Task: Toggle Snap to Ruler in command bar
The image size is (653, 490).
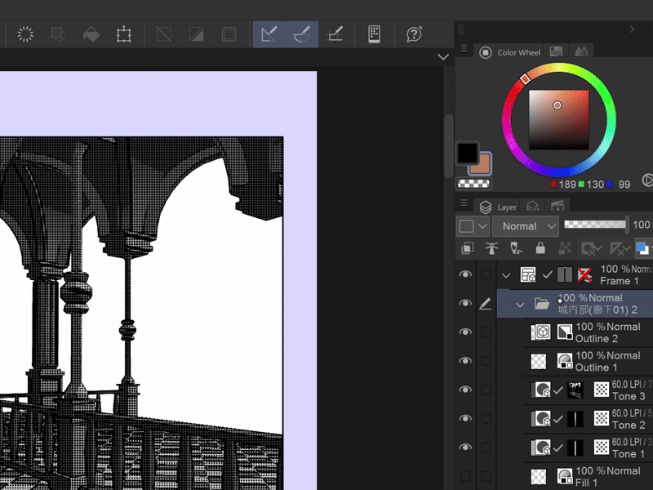Action: click(x=268, y=34)
